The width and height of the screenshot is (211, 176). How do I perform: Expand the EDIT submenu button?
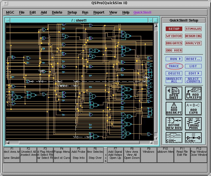pyautogui.click(x=193, y=73)
